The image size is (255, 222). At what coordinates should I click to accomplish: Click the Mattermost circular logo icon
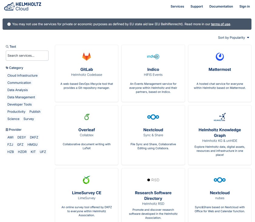(220, 56)
